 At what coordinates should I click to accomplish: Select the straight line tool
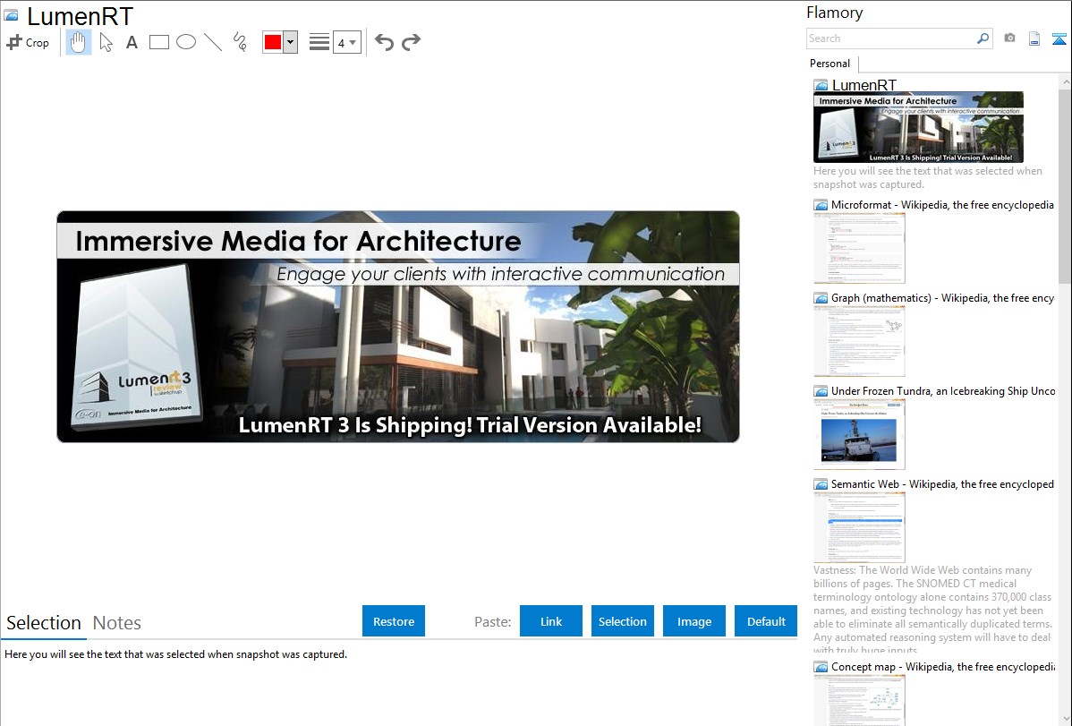tap(213, 42)
